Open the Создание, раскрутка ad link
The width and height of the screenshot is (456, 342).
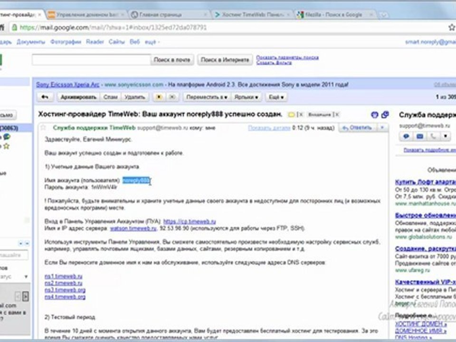(x=426, y=249)
